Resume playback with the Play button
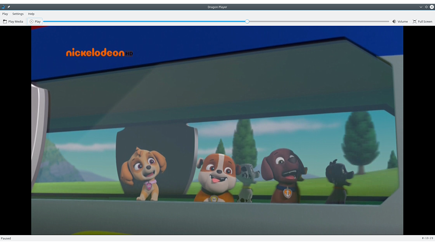The image size is (435, 245). coord(35,21)
